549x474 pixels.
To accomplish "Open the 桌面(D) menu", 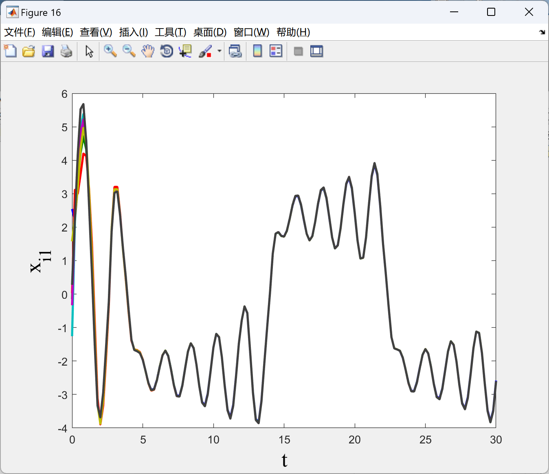I will pos(210,32).
